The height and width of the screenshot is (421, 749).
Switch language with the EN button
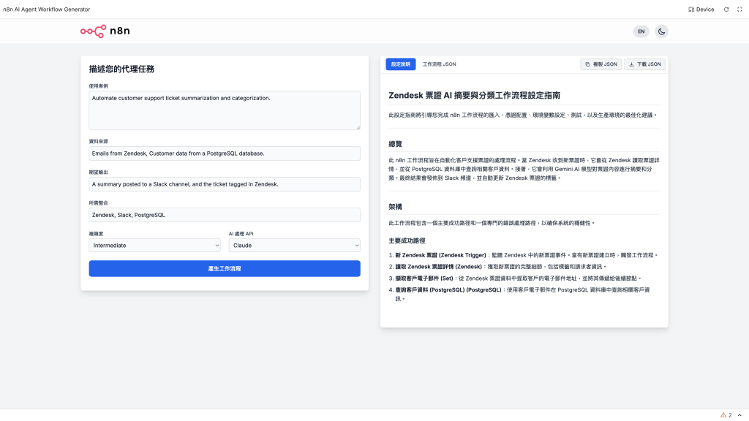[x=641, y=31]
